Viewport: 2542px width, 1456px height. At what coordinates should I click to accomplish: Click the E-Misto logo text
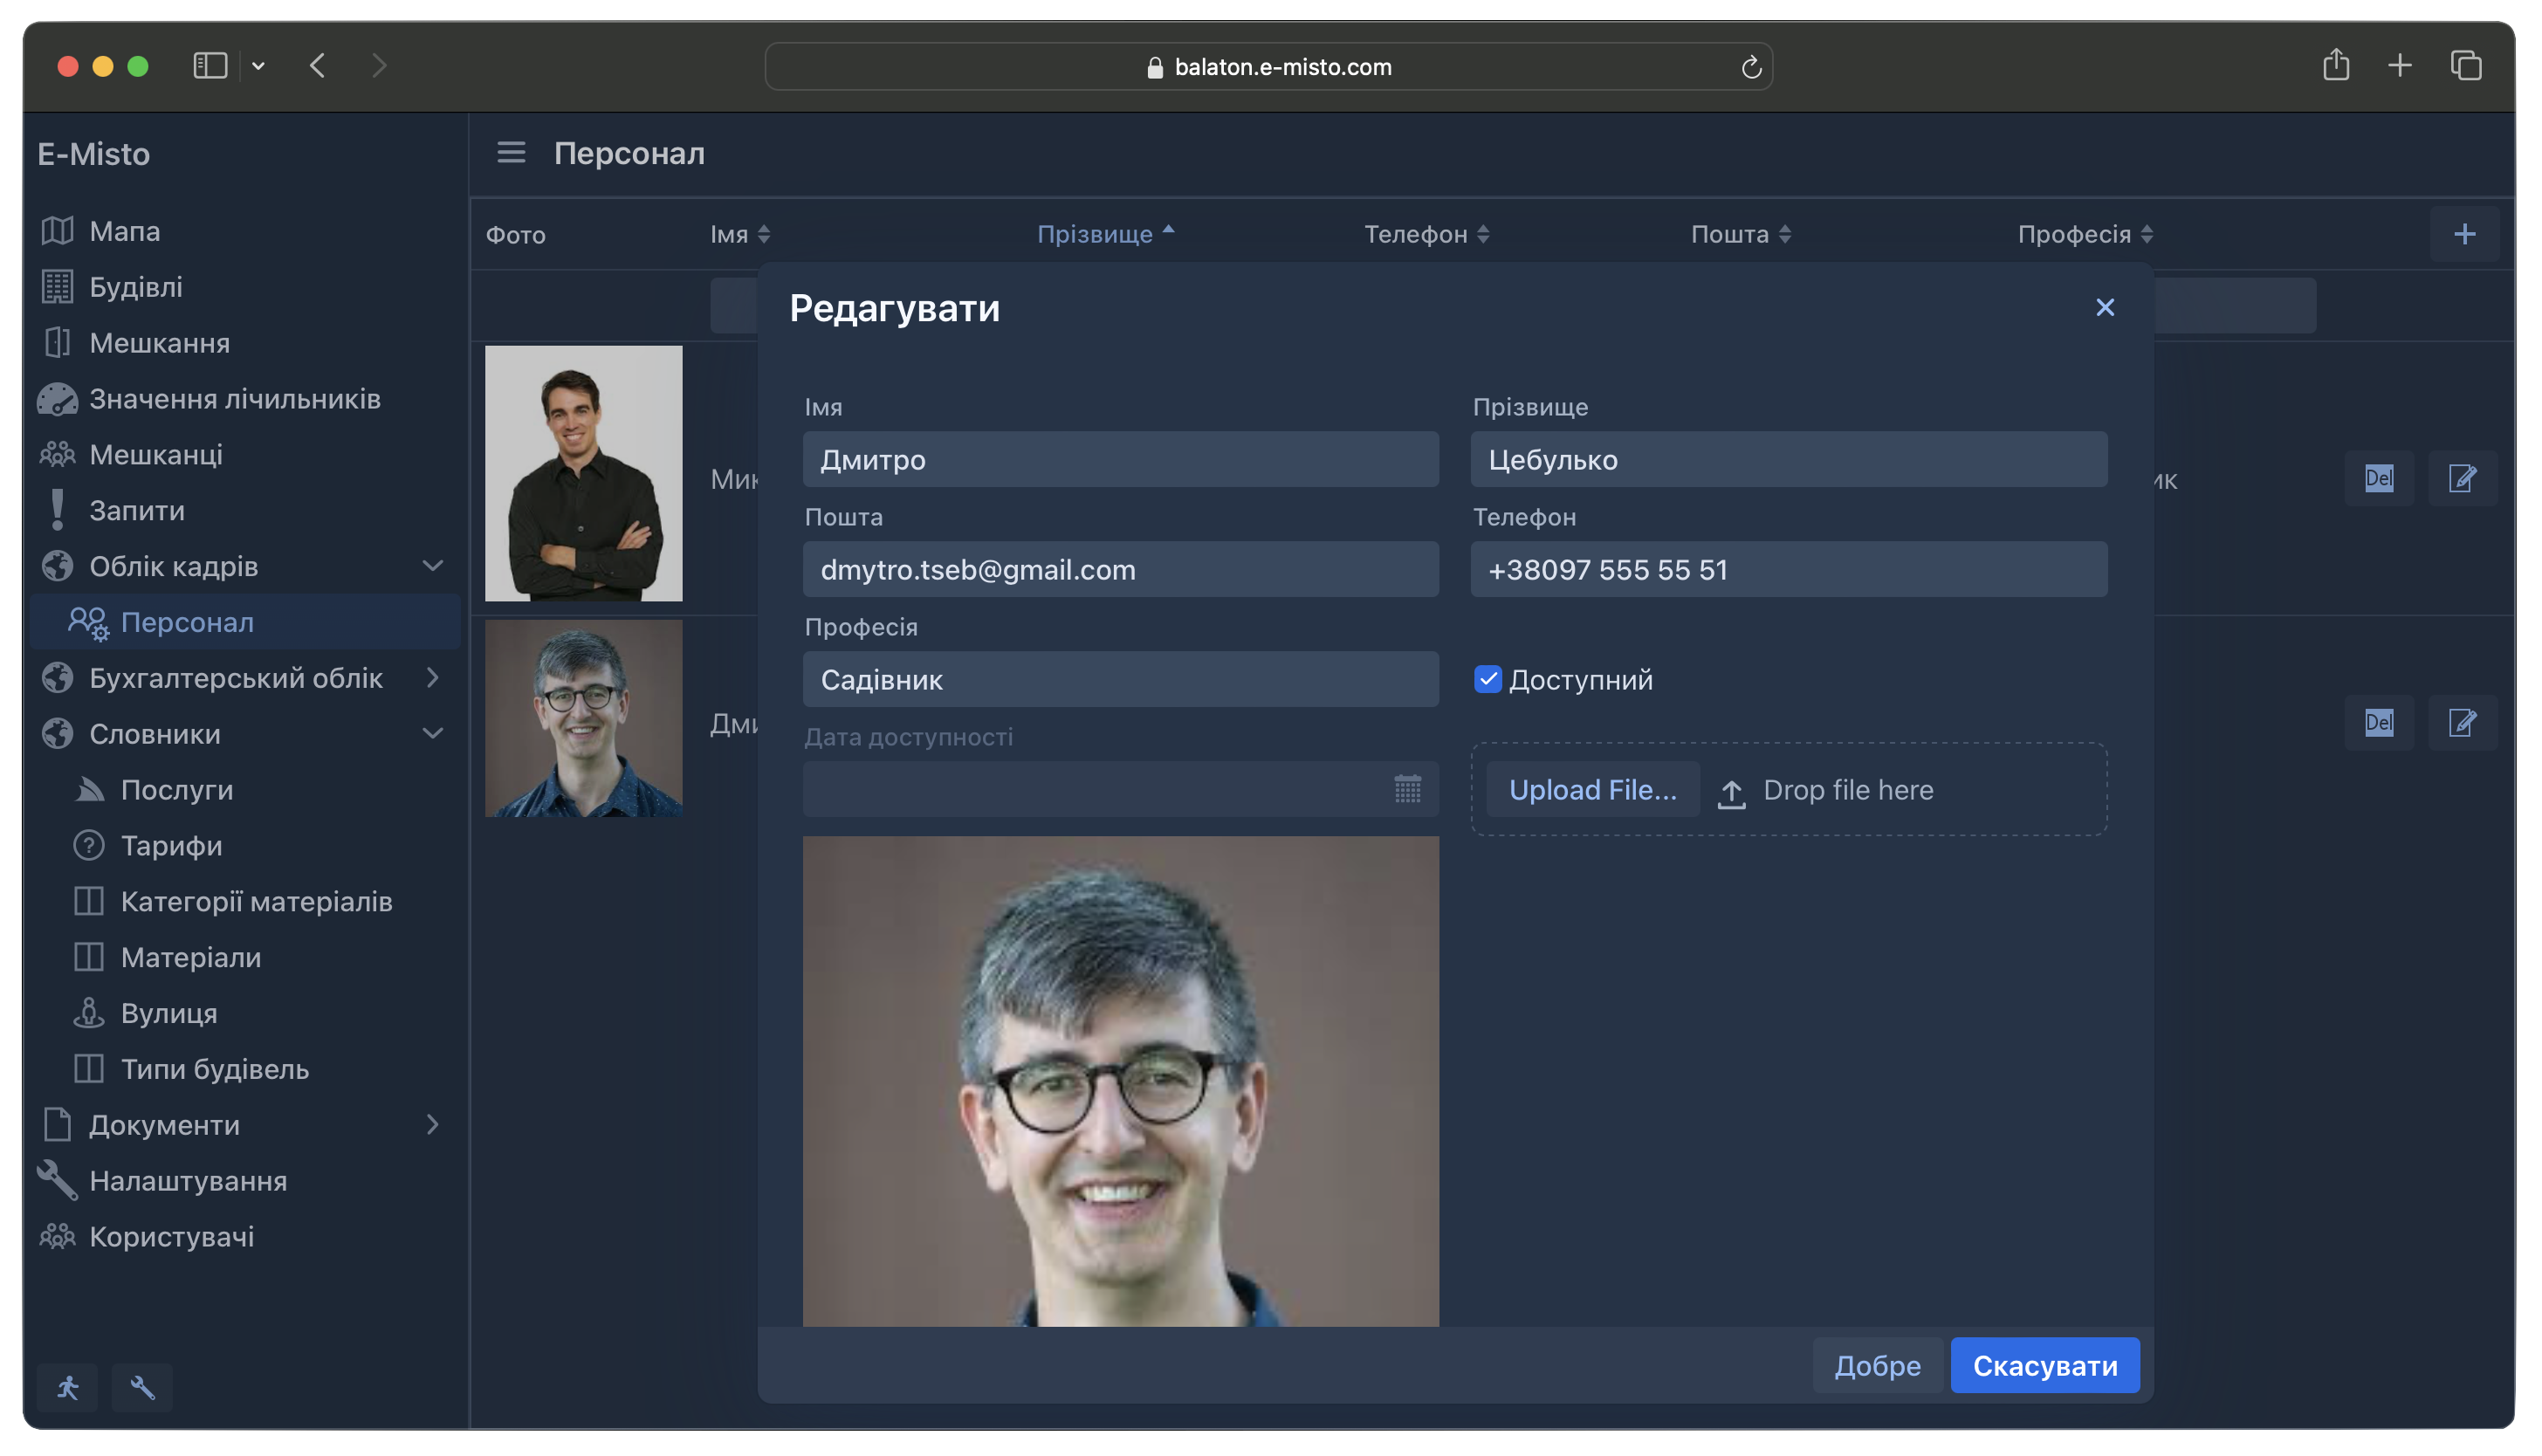[x=93, y=154]
